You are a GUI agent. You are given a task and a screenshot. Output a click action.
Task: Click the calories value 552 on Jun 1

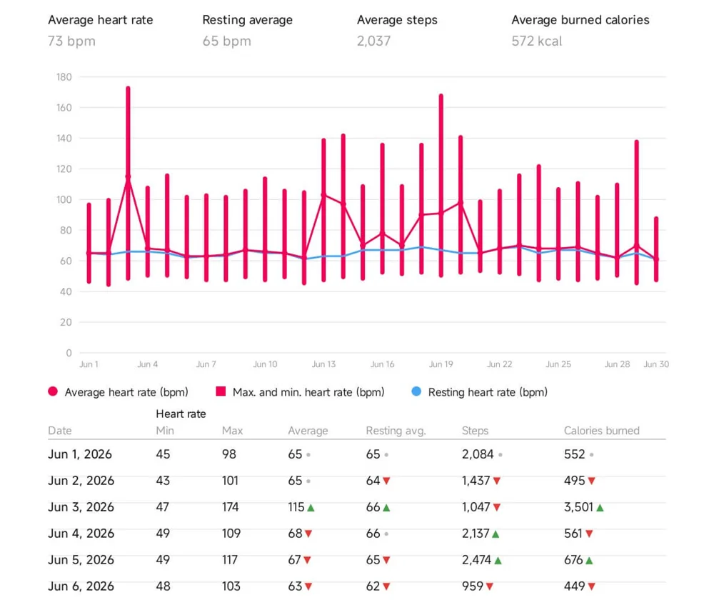(574, 454)
